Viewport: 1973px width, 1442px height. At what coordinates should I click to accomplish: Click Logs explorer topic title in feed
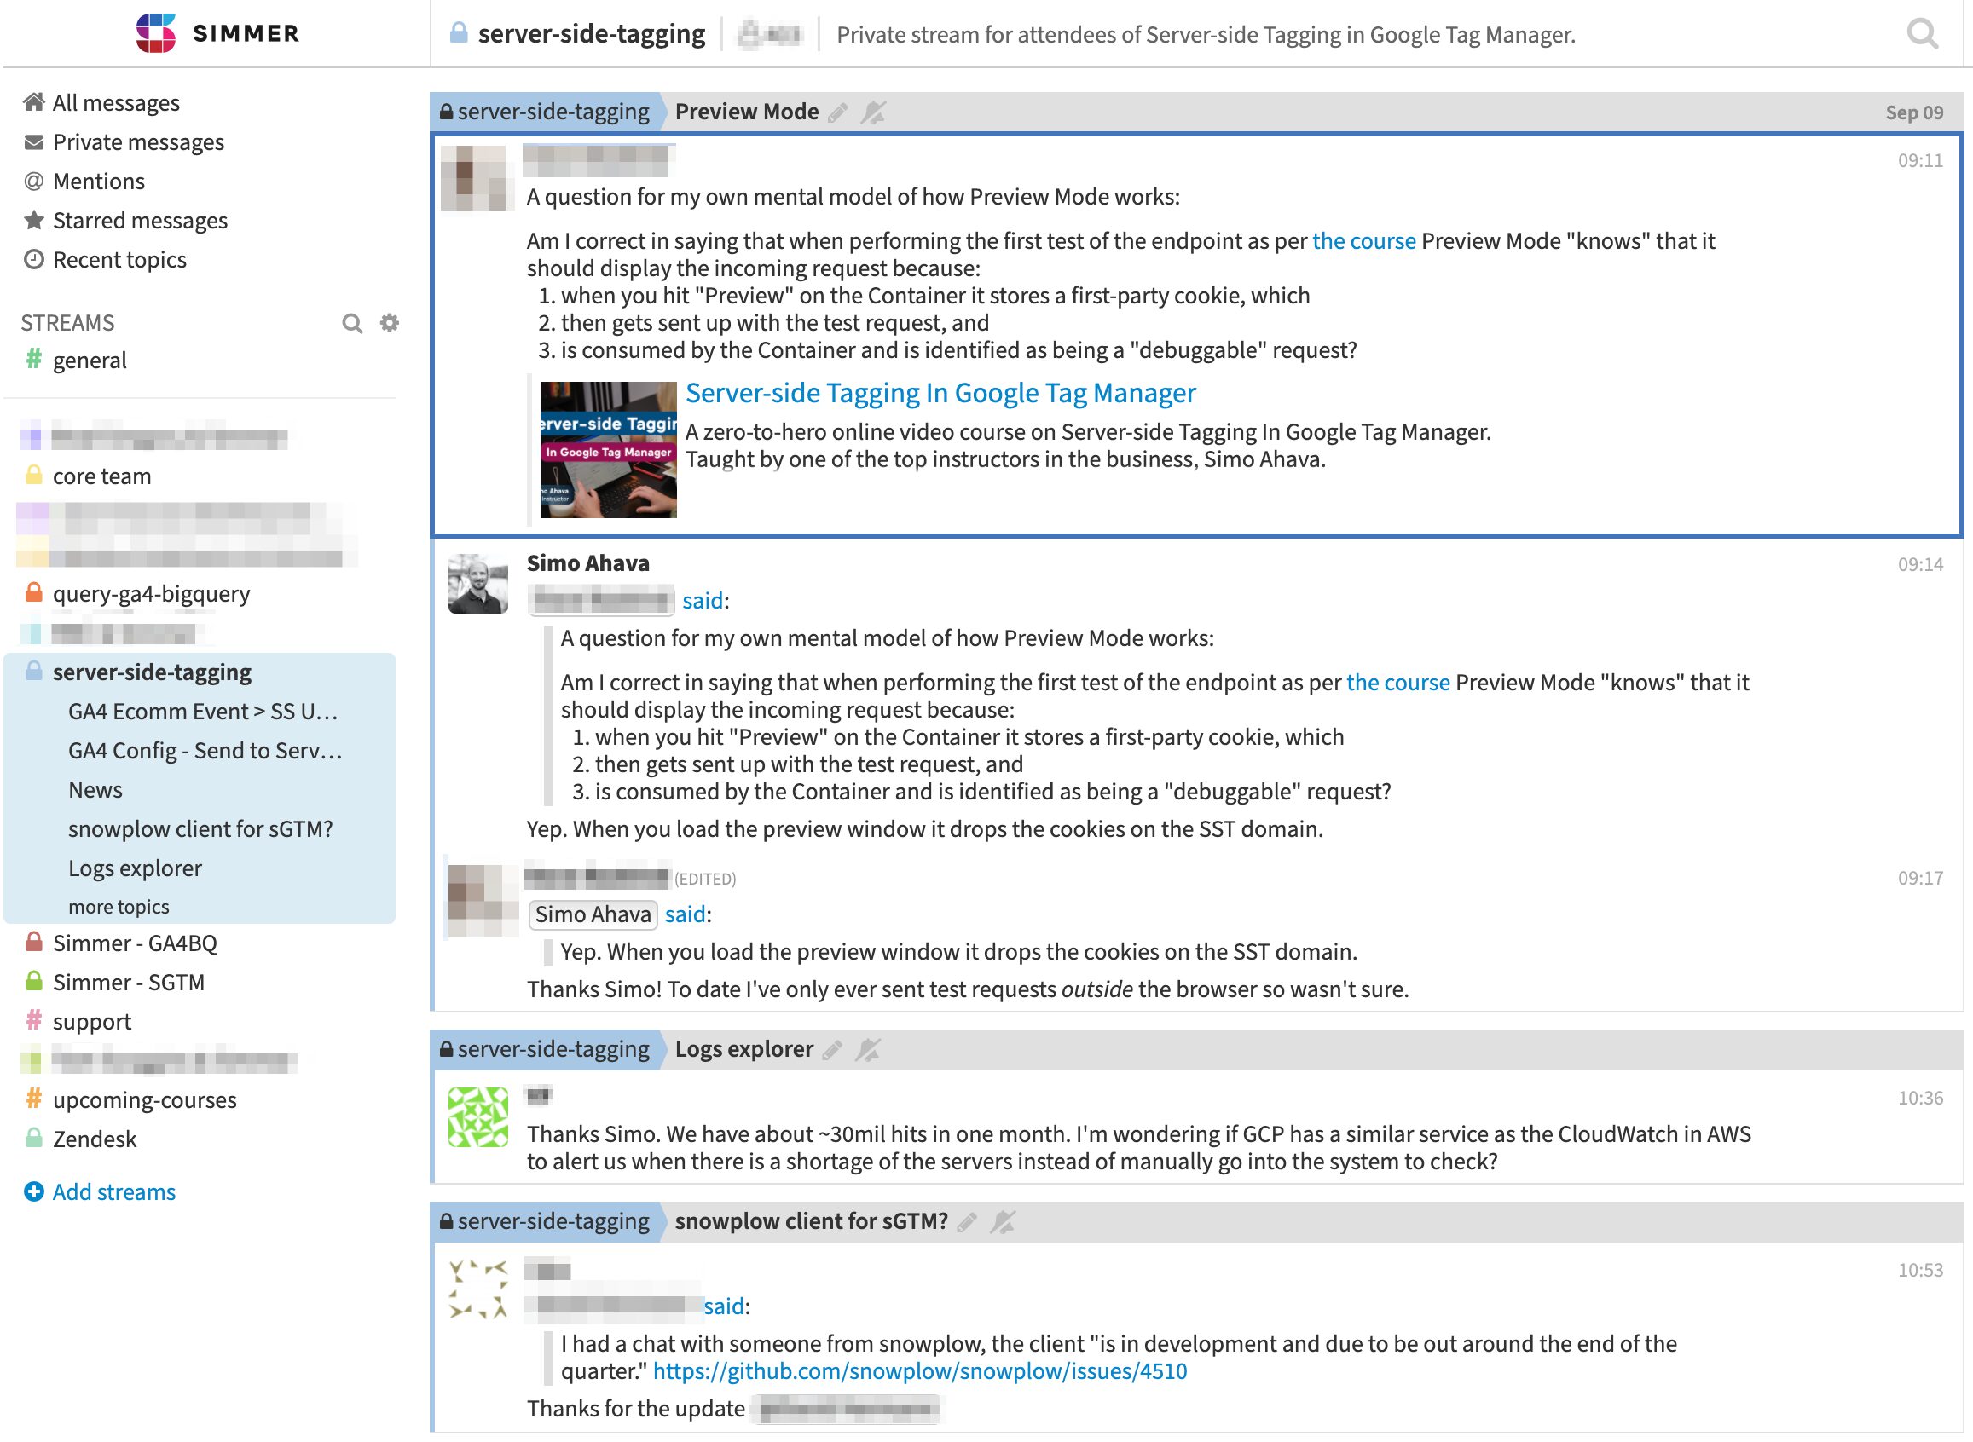point(743,1050)
